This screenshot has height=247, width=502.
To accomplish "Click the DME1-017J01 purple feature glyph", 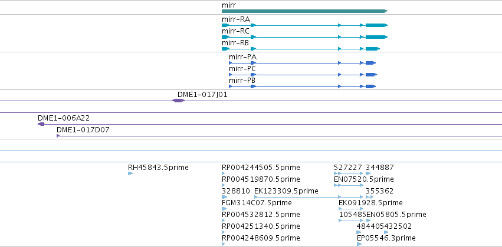I will tap(178, 101).
